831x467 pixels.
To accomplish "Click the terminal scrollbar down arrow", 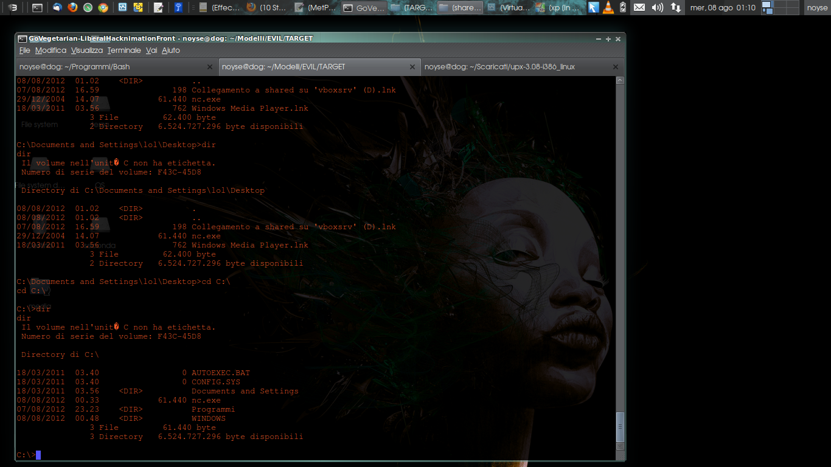I will click(x=620, y=446).
